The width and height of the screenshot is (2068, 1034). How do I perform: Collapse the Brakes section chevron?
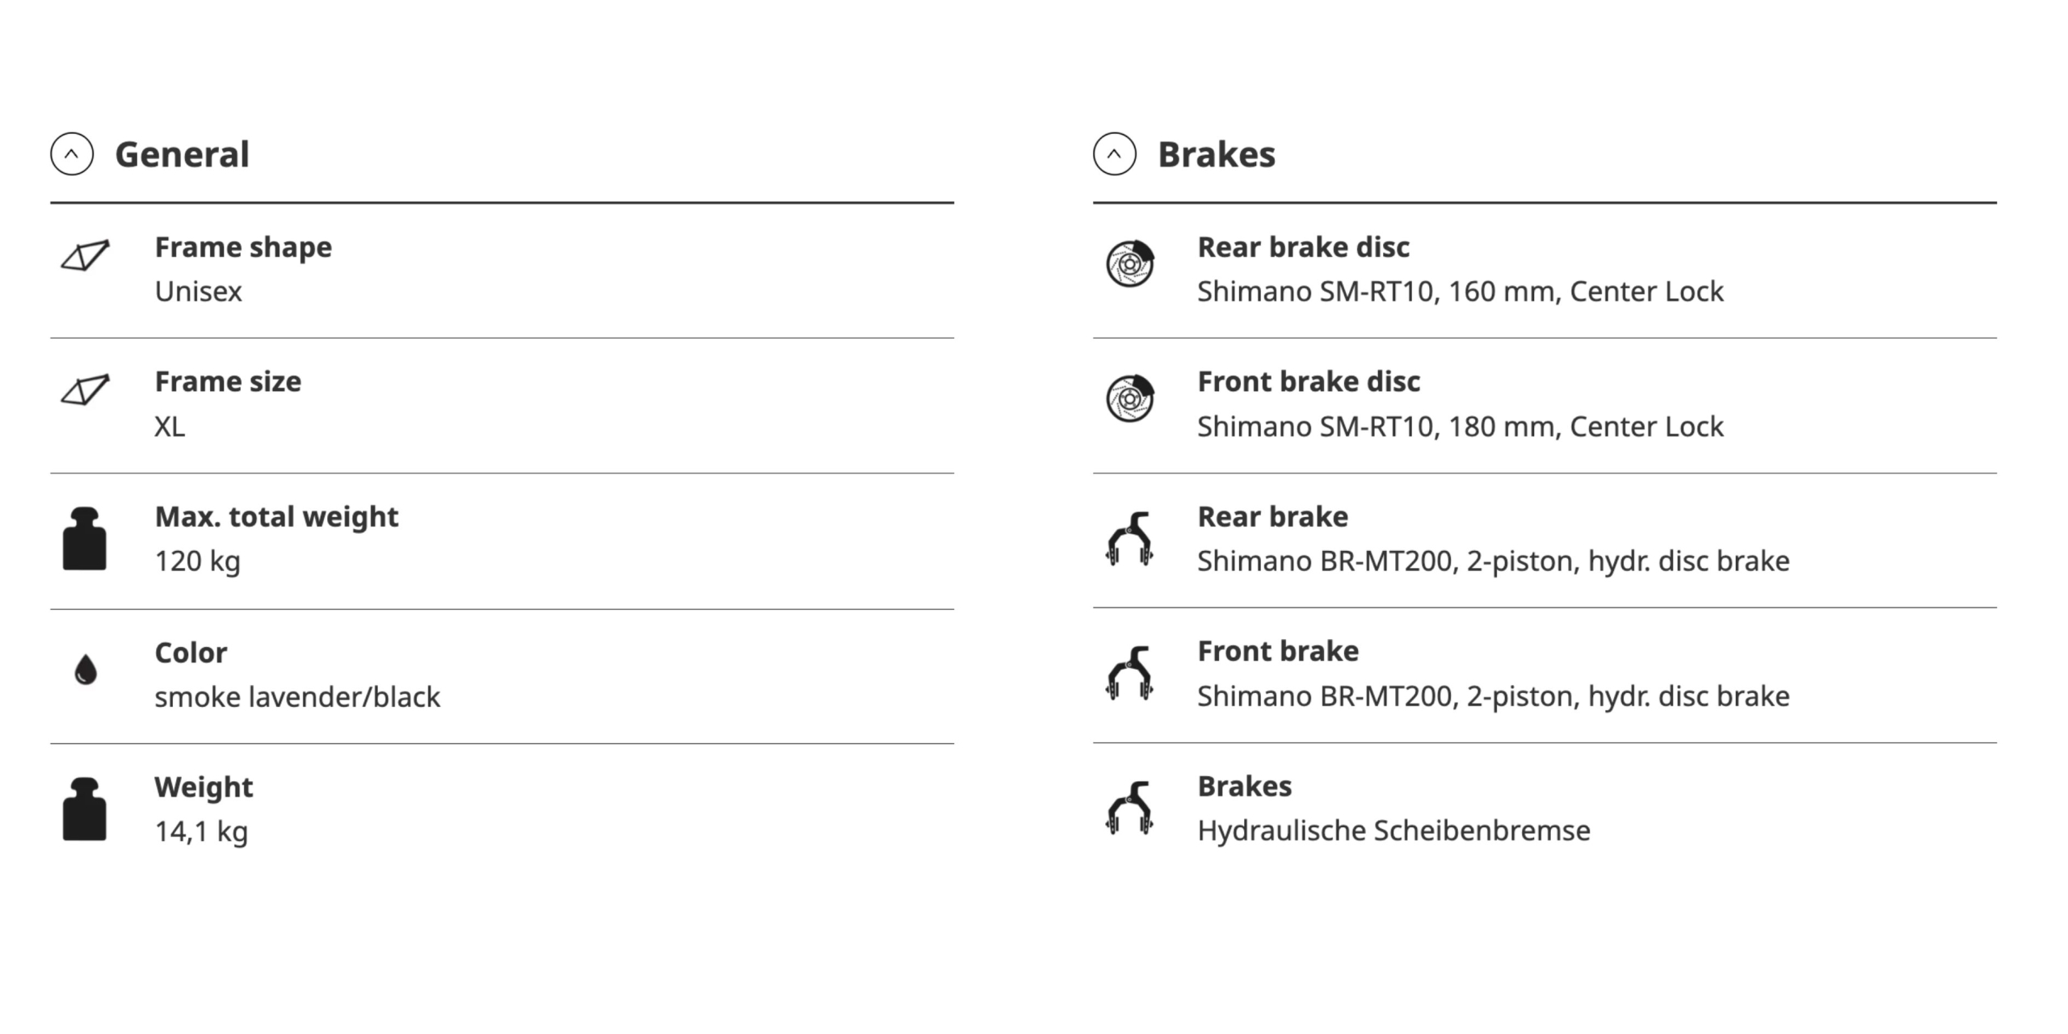click(1115, 153)
